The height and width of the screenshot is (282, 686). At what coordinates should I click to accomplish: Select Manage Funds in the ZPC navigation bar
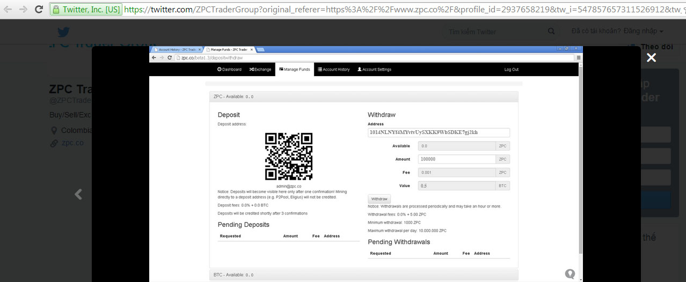294,69
